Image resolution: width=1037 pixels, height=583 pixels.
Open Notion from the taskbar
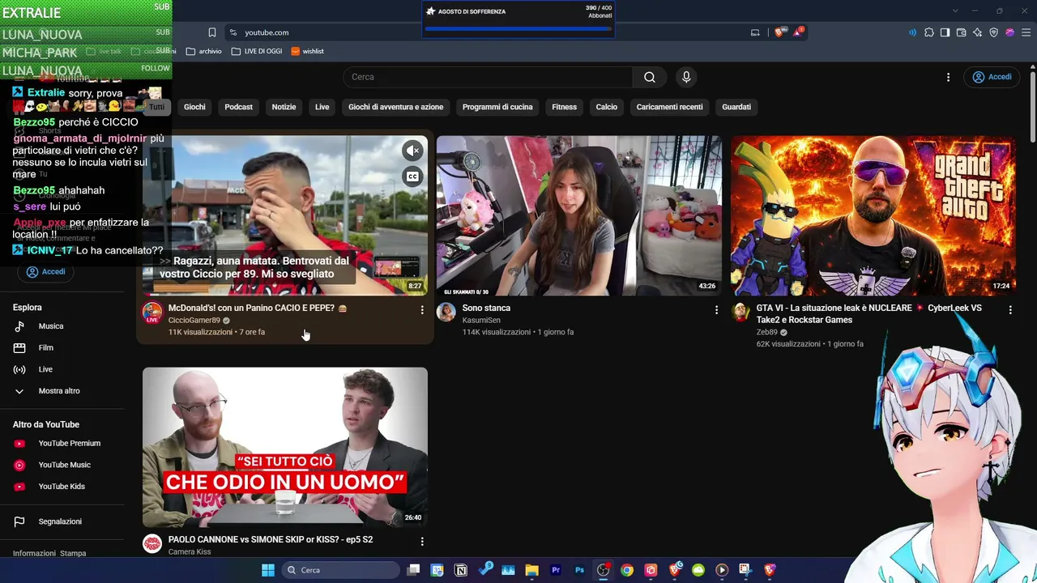point(461,570)
